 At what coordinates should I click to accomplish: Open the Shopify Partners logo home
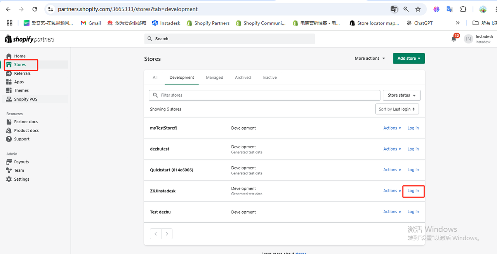[x=30, y=39]
